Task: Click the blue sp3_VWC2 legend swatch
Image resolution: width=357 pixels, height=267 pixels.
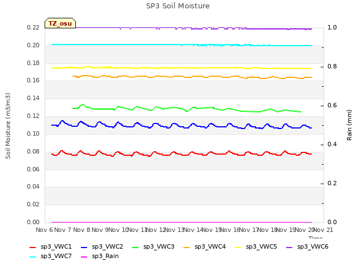Action: point(84,247)
